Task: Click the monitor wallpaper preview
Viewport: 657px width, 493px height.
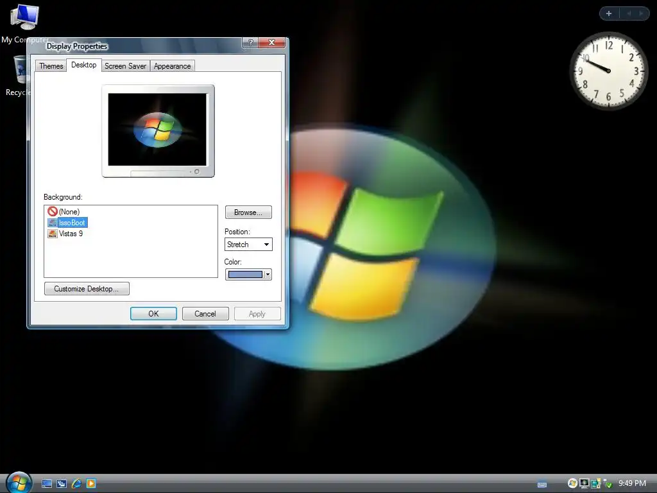Action: coord(158,130)
